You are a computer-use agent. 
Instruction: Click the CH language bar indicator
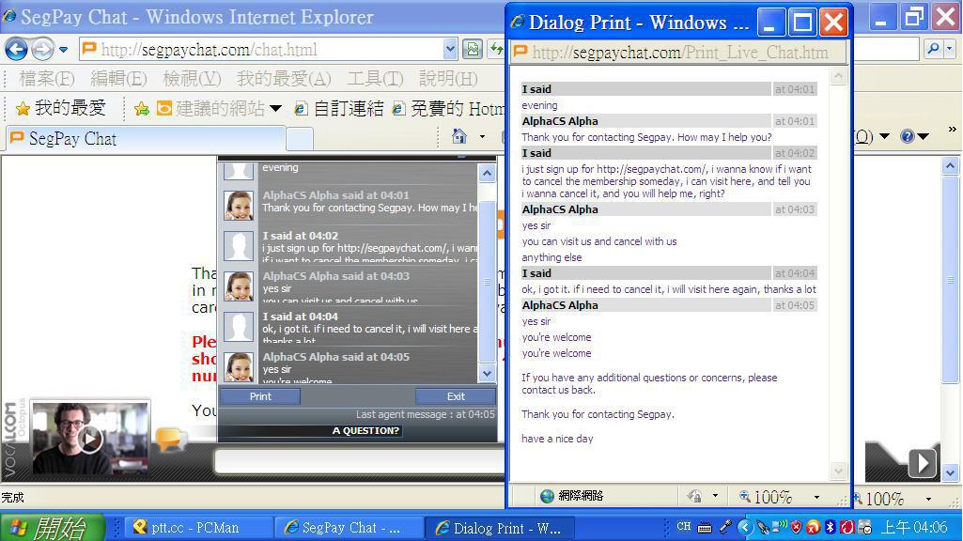pos(684,526)
